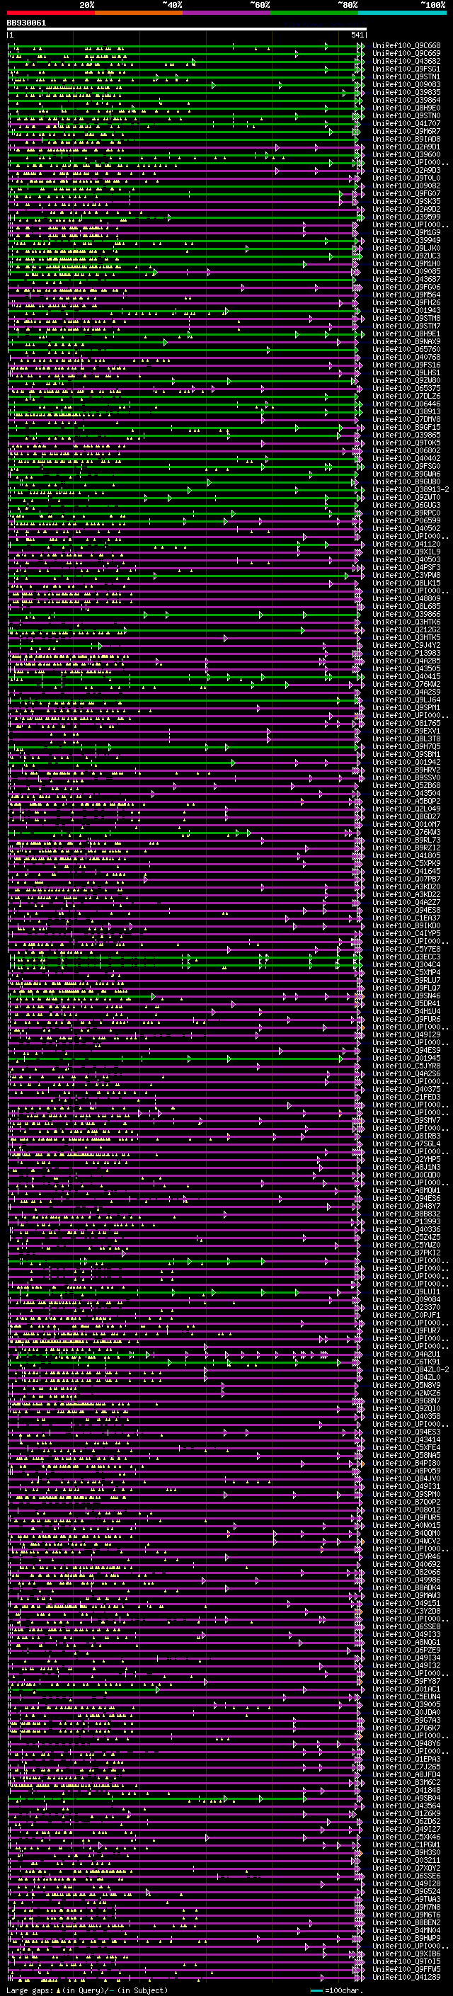Select the UniRef100_B9NAX9 label
The image size is (453, 1996).
click(406, 342)
